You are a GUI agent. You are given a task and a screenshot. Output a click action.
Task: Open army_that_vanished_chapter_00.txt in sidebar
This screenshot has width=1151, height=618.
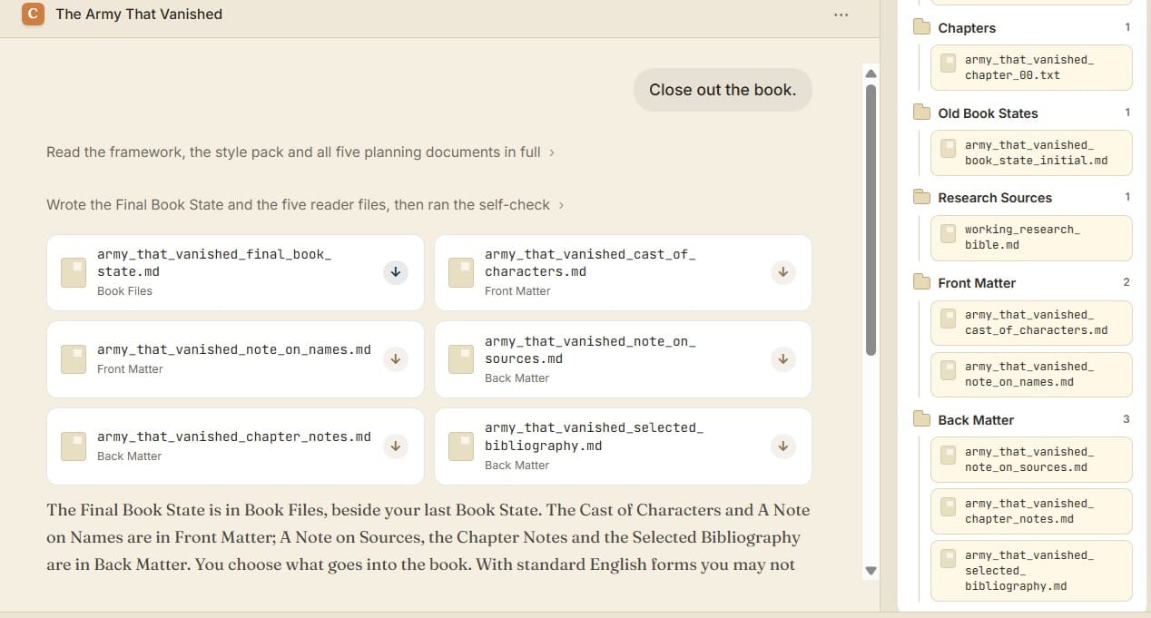click(1031, 67)
